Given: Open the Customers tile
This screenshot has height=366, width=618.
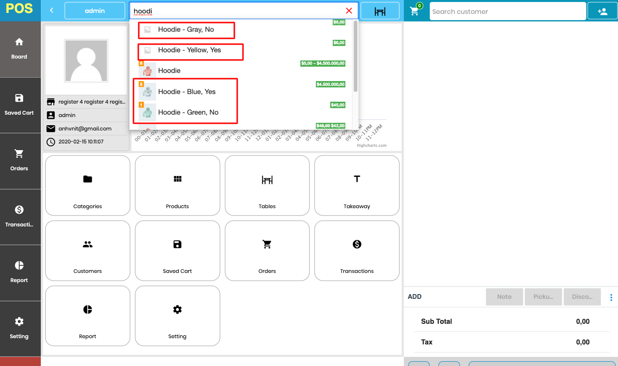Looking at the screenshot, I should [x=87, y=250].
